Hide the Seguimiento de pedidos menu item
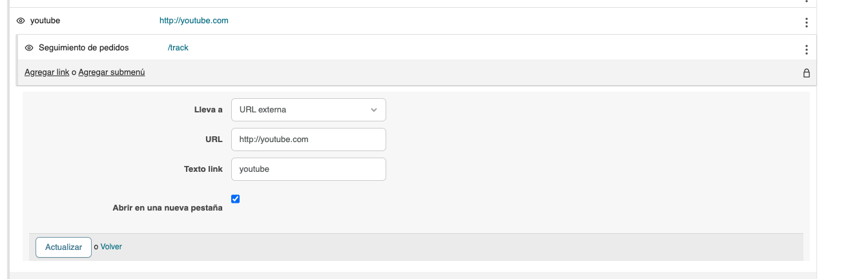 click(29, 48)
